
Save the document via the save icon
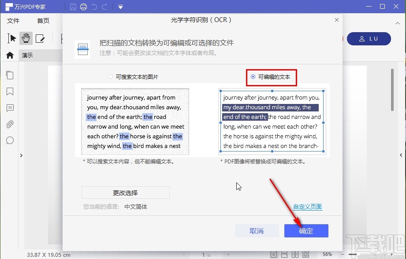click(x=73, y=6)
